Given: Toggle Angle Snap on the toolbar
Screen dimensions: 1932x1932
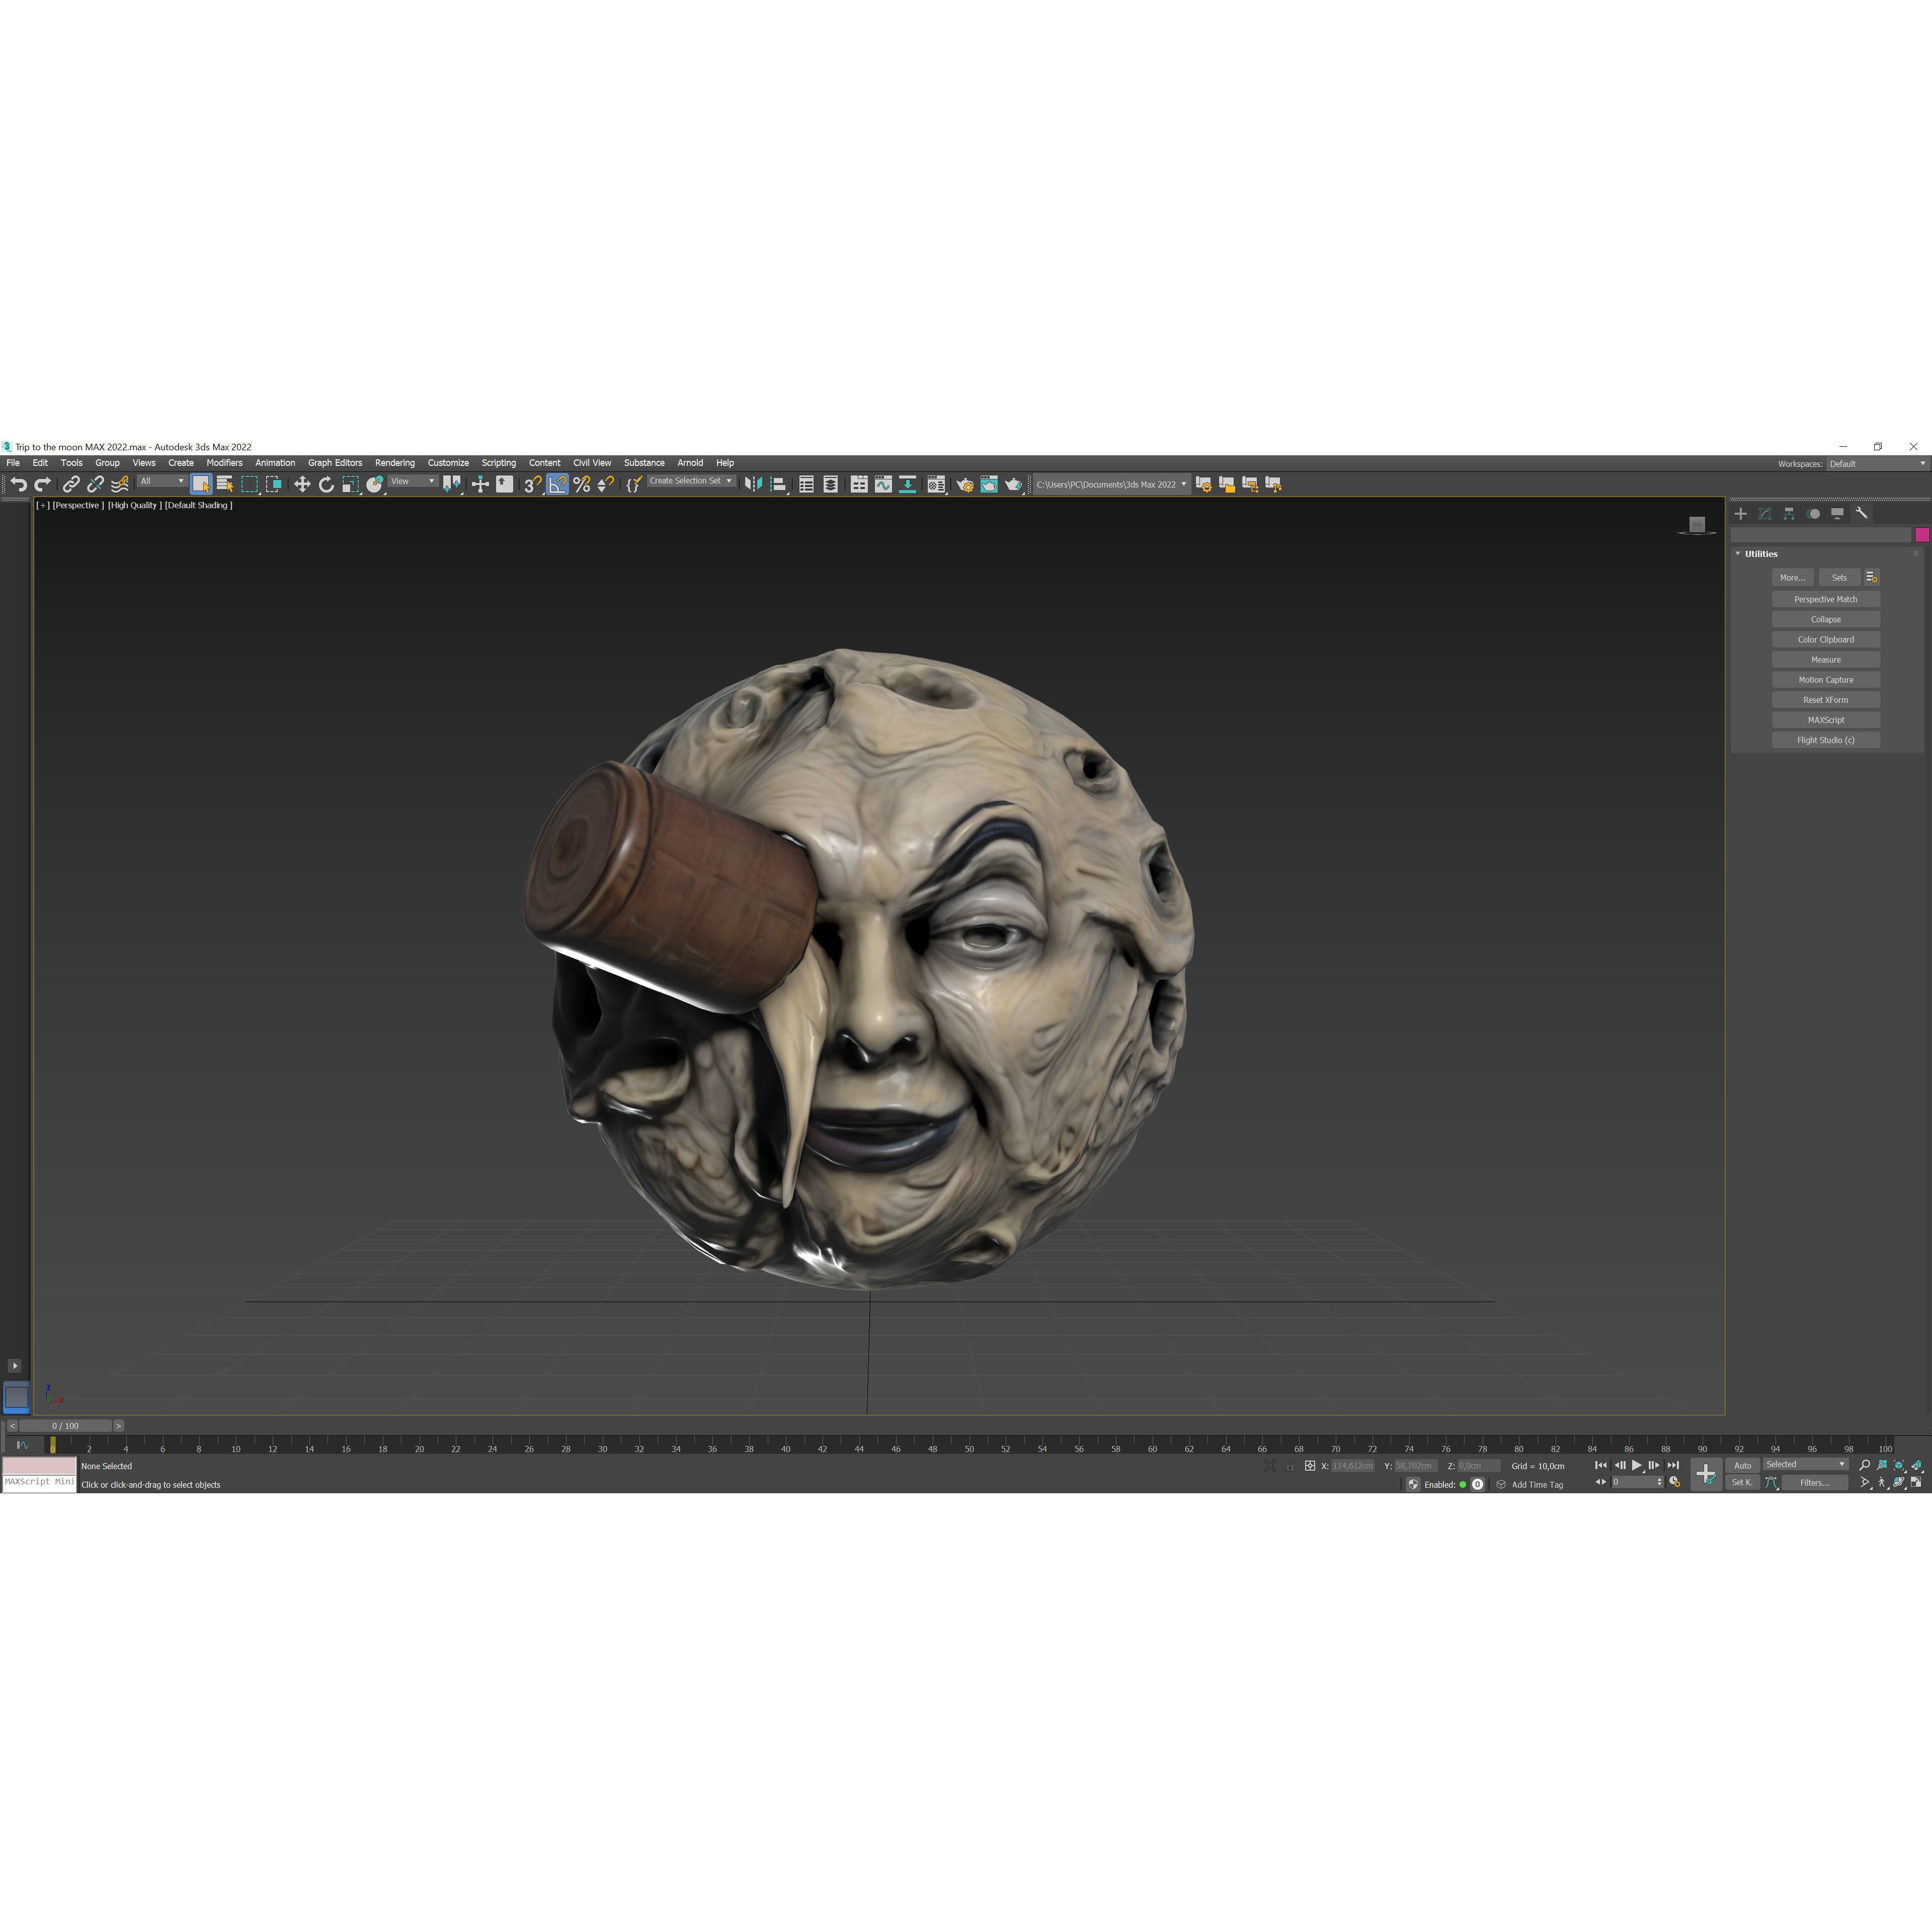Looking at the screenshot, I should point(557,484).
